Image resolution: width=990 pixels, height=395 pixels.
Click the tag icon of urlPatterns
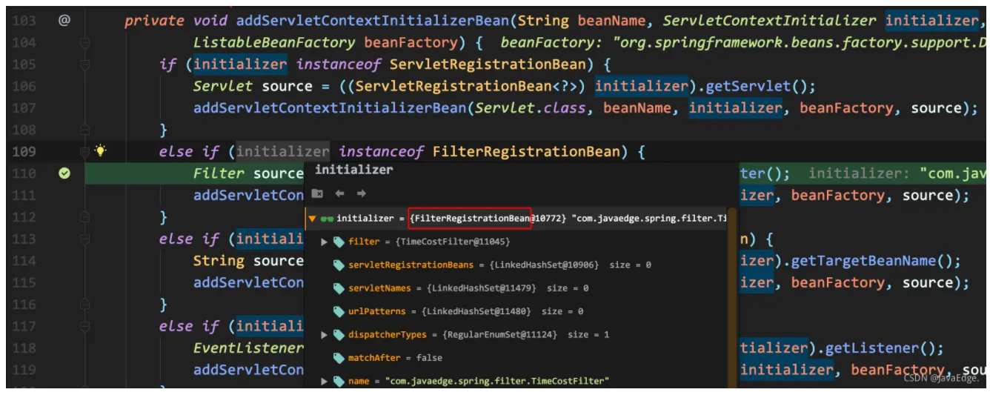click(x=339, y=311)
